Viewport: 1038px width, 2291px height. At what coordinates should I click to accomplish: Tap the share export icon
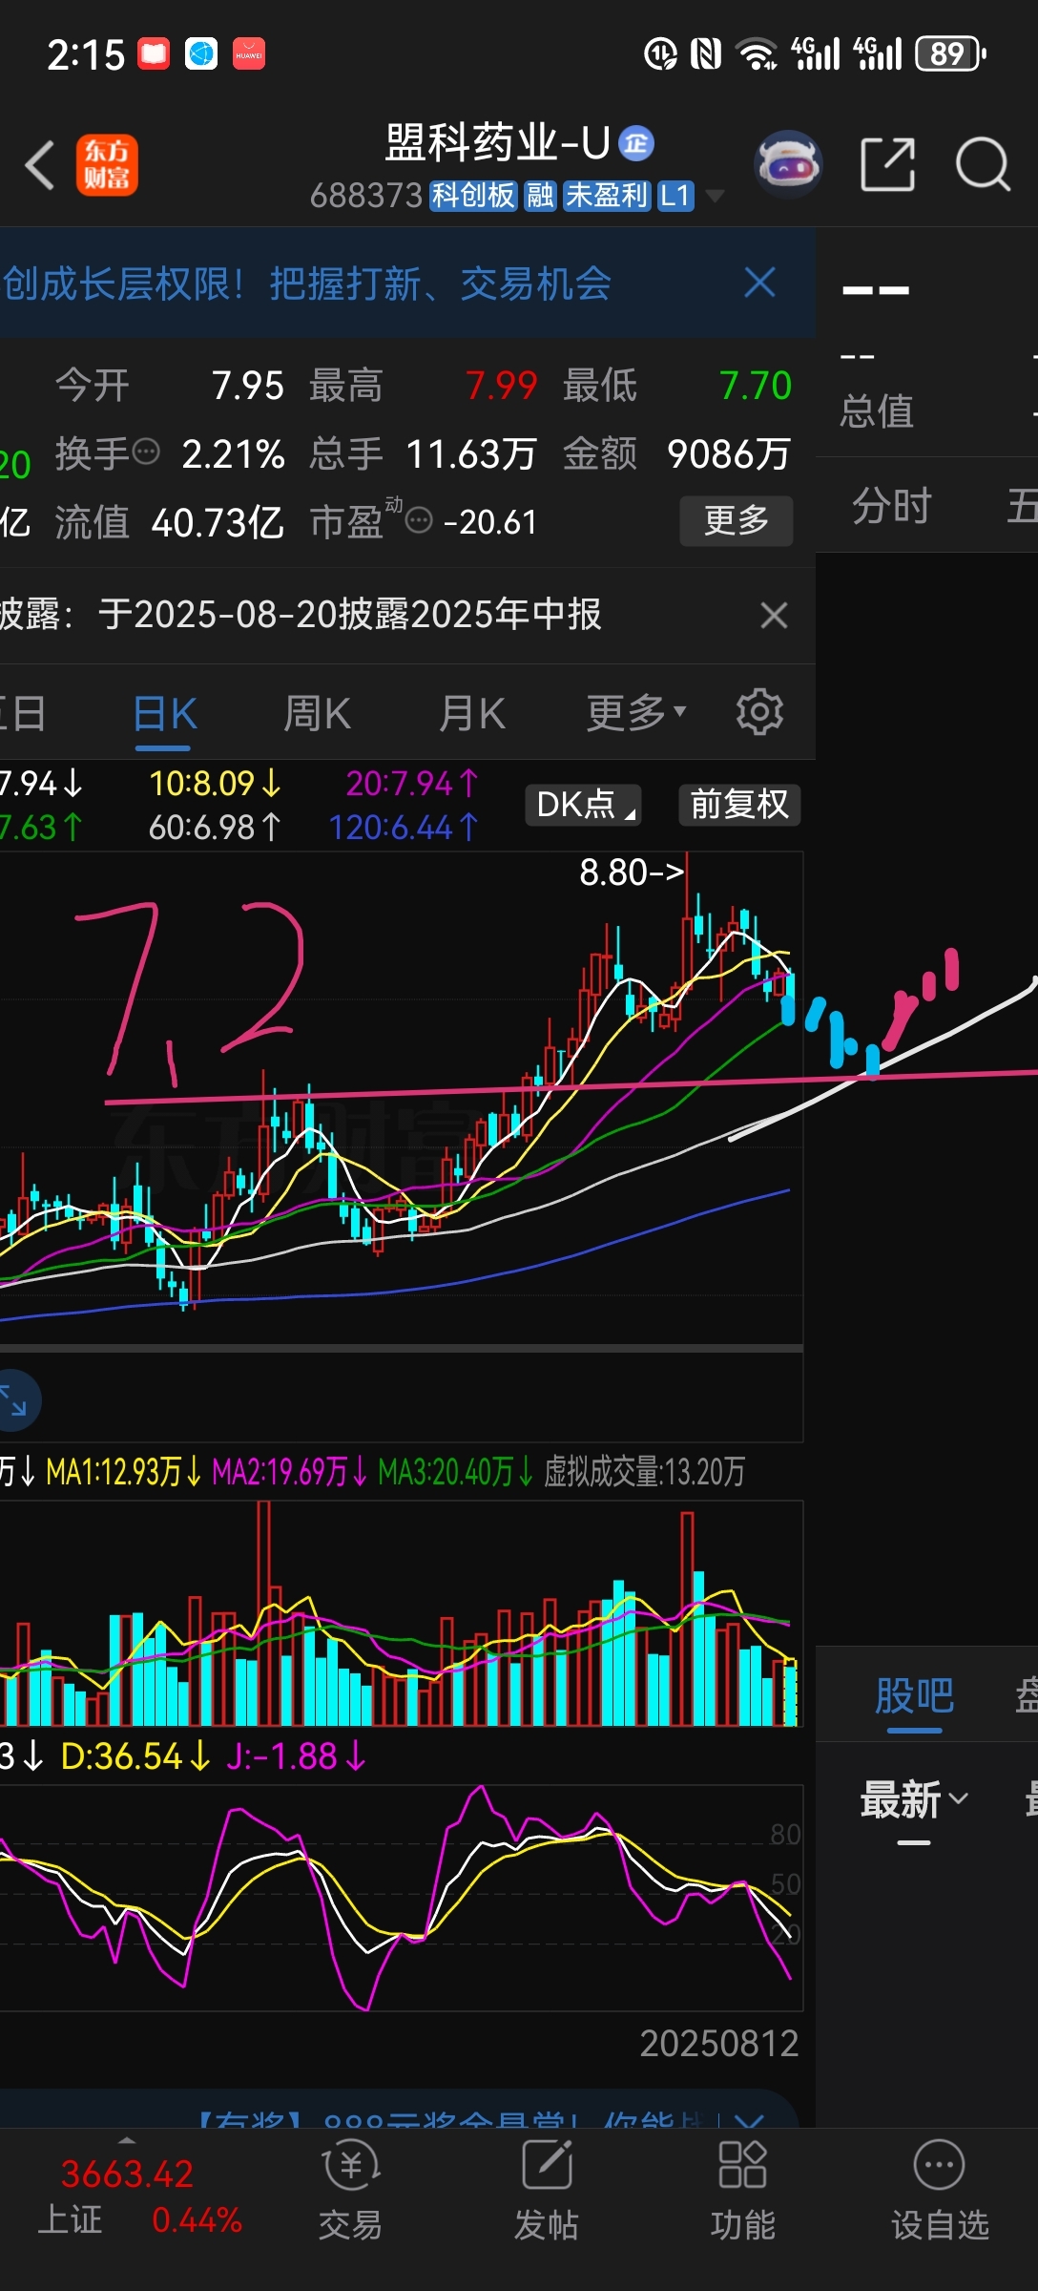click(x=888, y=164)
